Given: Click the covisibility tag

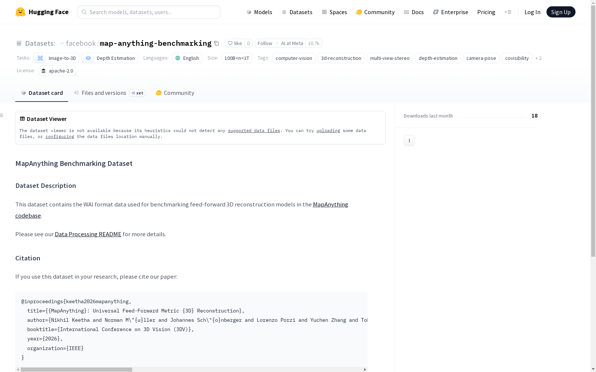Looking at the screenshot, I should click(517, 58).
